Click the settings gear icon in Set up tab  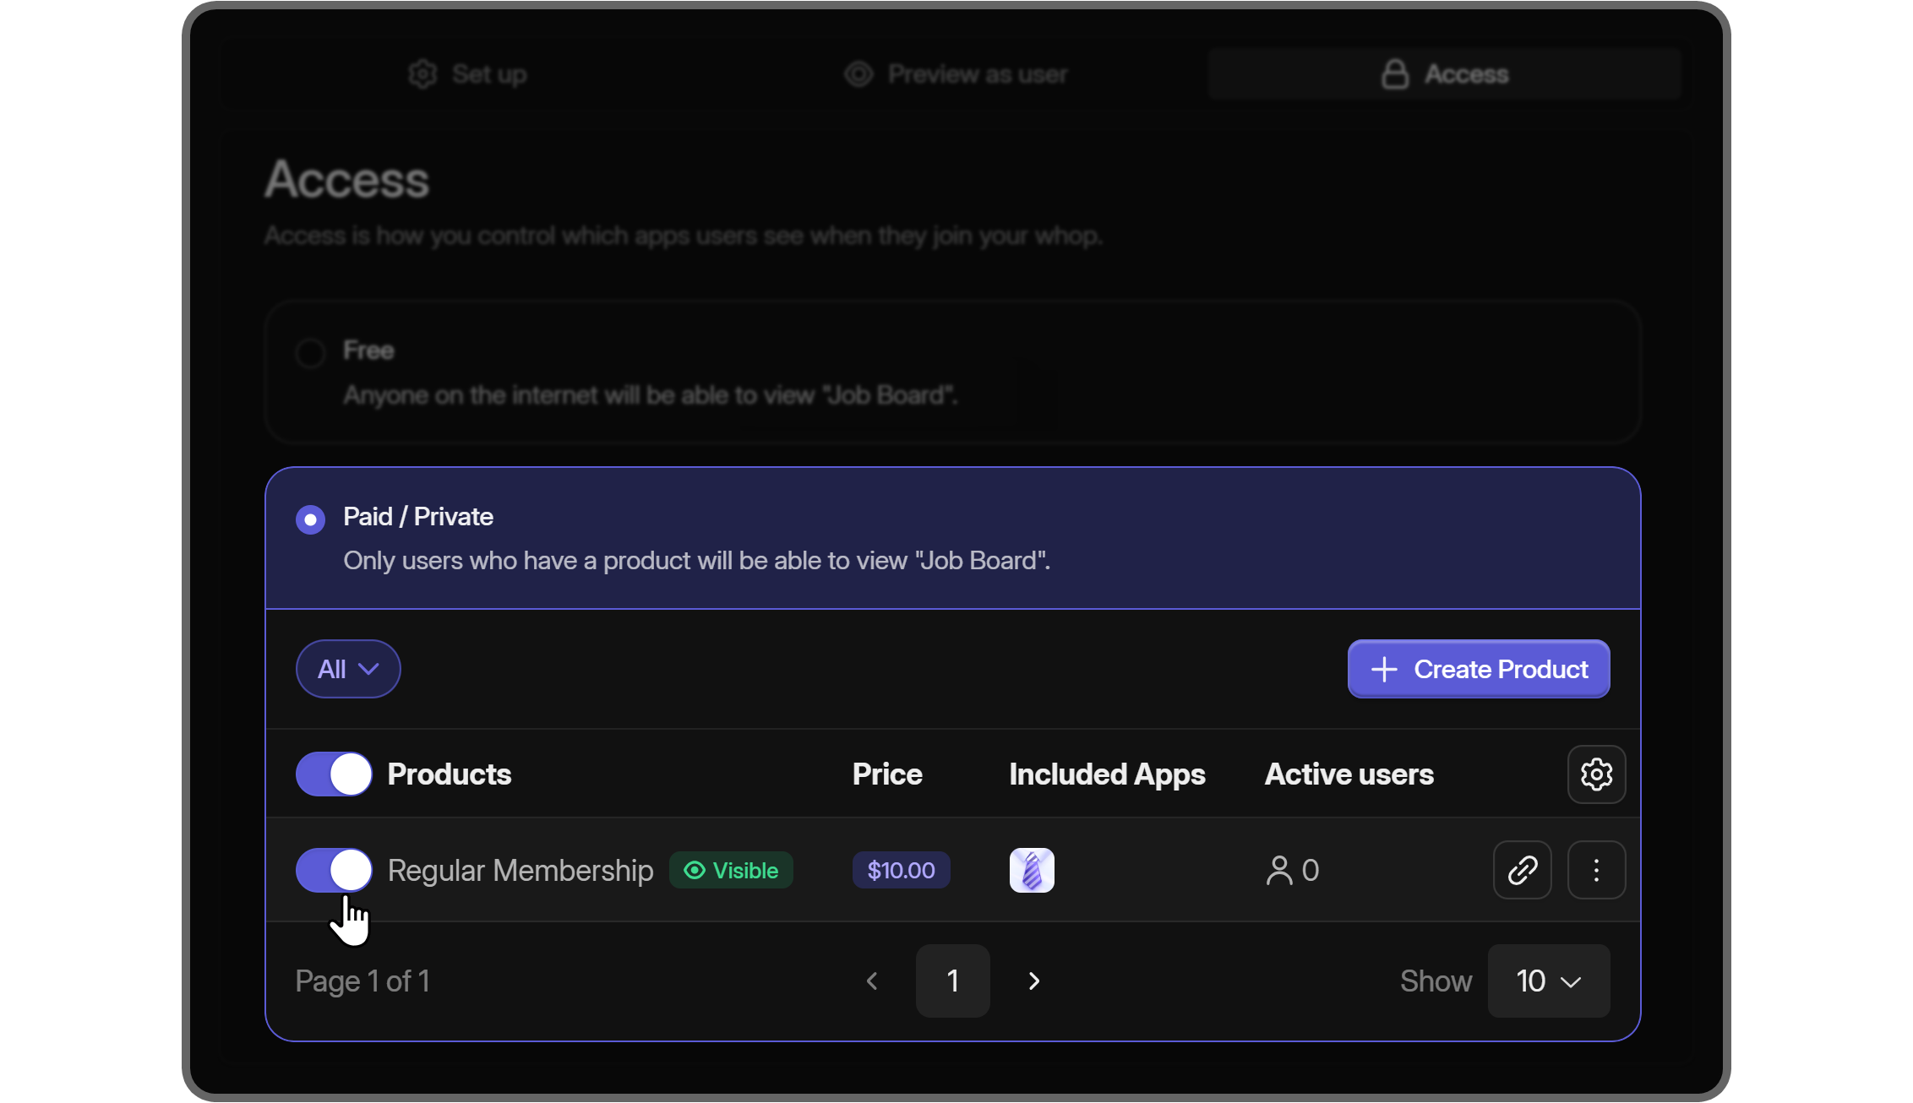click(x=423, y=73)
